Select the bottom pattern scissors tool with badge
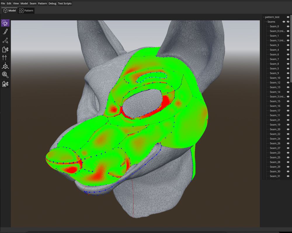 coord(5,84)
